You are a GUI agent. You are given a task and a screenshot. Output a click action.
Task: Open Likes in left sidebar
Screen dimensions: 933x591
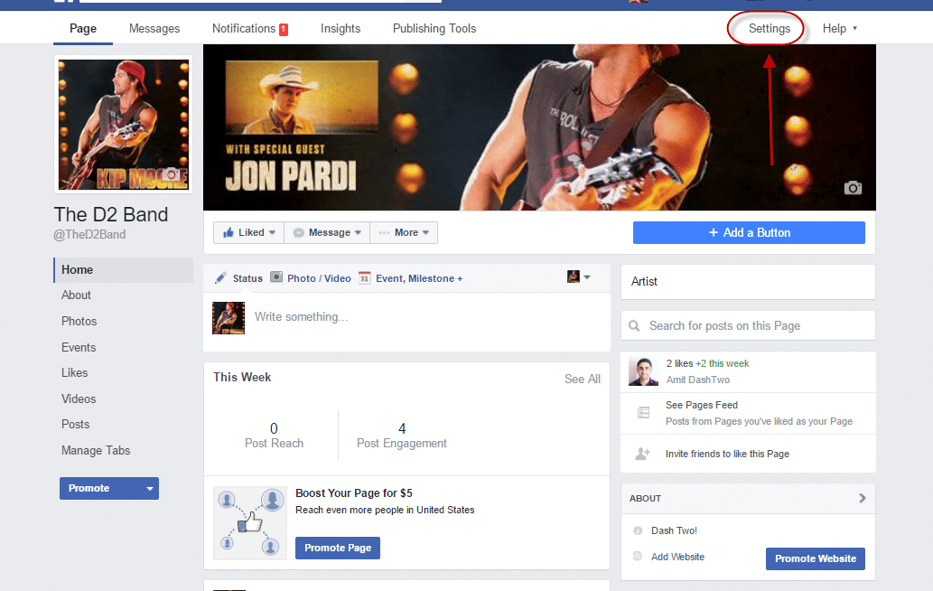coord(74,373)
